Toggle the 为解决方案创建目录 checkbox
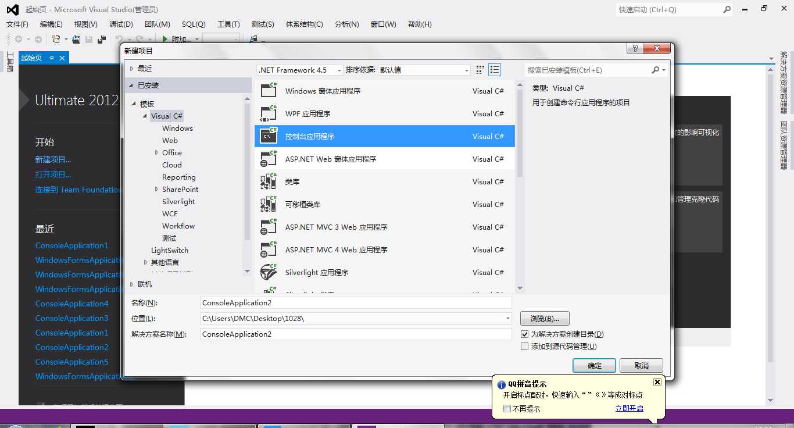 click(525, 334)
